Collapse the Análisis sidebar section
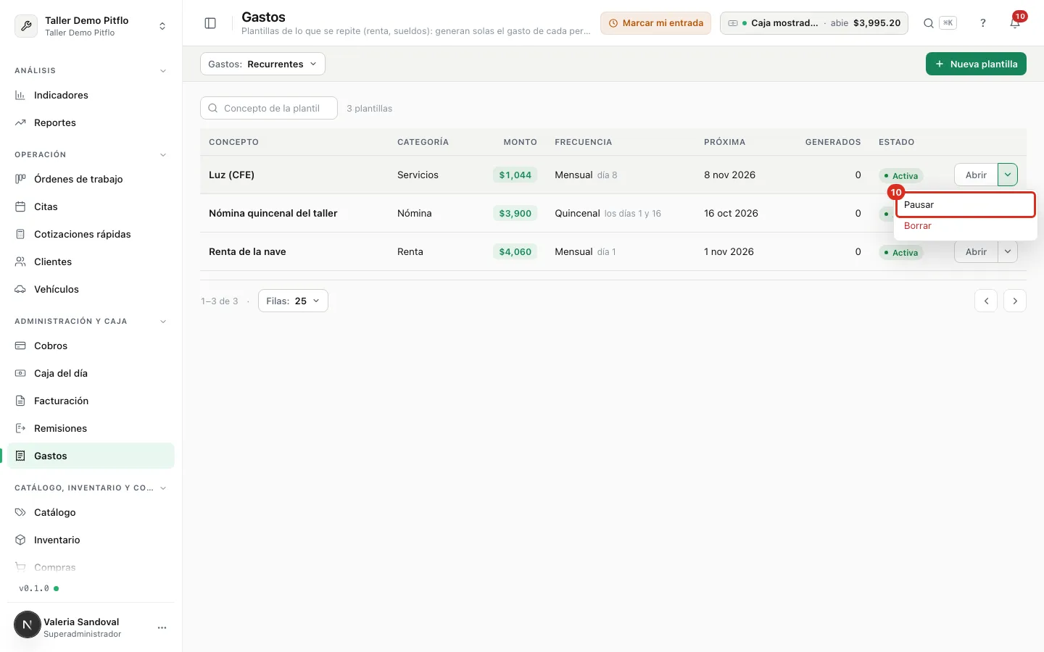The width and height of the screenshot is (1044, 652). [163, 71]
